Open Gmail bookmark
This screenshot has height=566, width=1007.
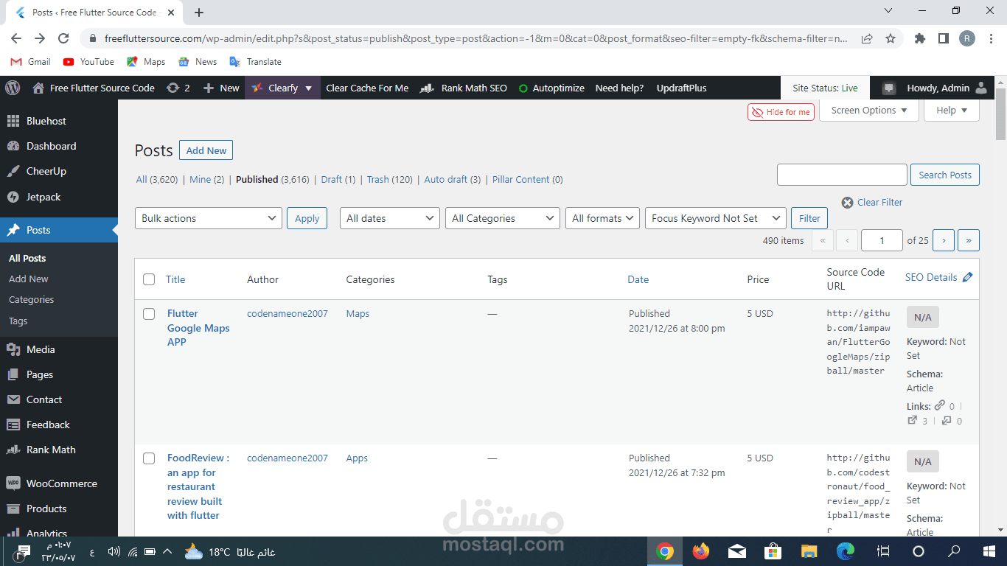[x=30, y=62]
